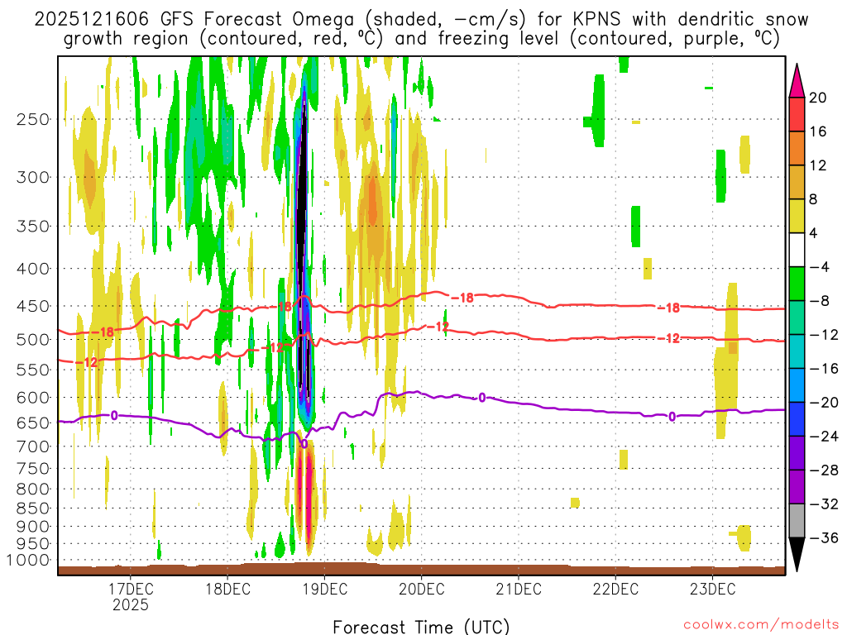The image size is (847, 635).
Task: Pick the white -4 to 4 colorbar segment
Action: coord(797,250)
